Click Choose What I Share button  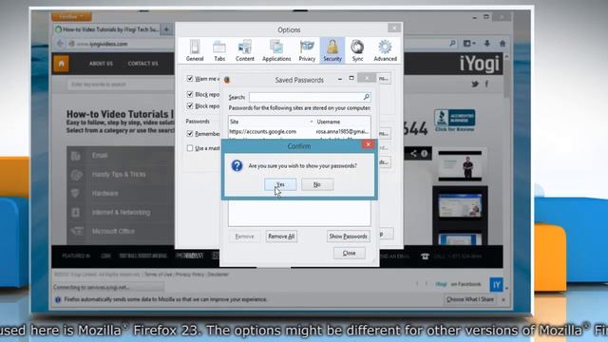470,299
